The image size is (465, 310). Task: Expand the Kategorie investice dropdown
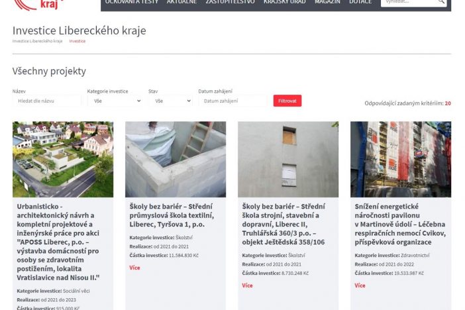(x=115, y=101)
